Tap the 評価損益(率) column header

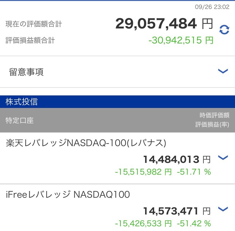click(x=212, y=125)
